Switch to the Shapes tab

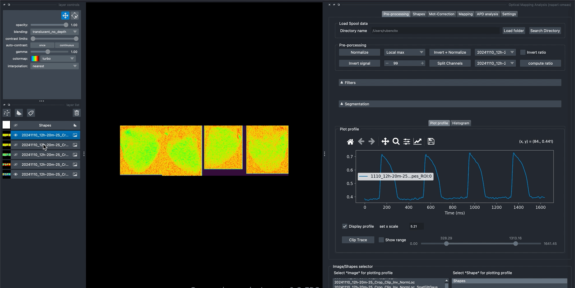tap(419, 14)
